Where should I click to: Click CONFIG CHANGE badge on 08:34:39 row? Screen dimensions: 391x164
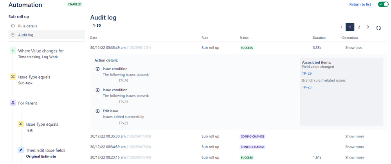coord(252,147)
